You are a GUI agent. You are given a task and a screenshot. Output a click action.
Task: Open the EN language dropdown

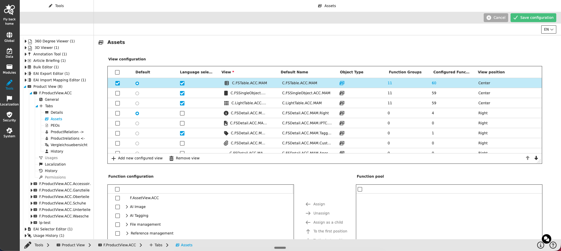[x=549, y=29]
